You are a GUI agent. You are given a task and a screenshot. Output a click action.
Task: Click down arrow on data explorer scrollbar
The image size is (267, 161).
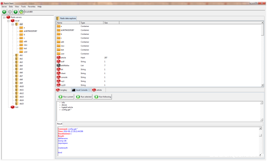(263, 85)
